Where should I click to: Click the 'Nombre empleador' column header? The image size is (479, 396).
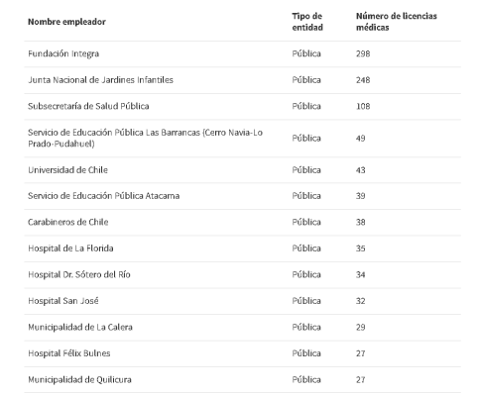coord(66,22)
